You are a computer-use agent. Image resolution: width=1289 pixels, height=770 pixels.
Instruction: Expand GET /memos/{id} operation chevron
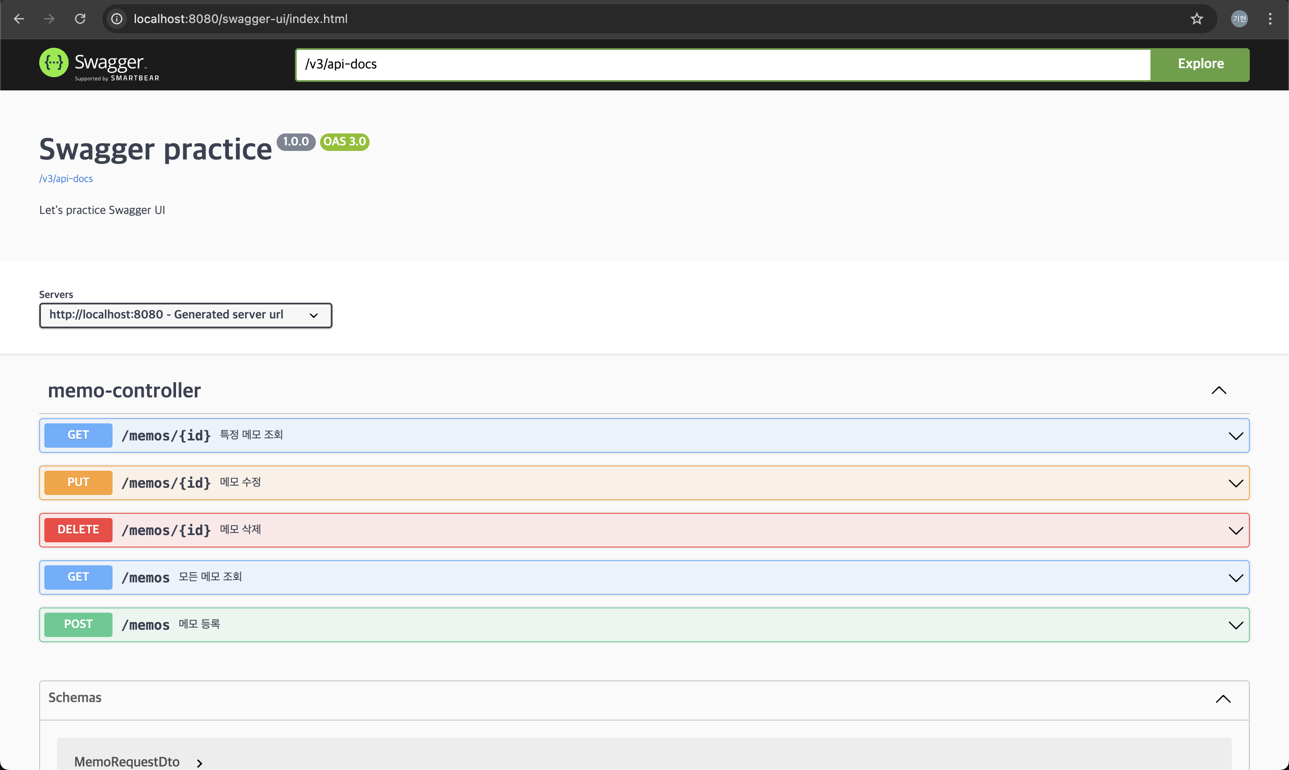point(1236,436)
